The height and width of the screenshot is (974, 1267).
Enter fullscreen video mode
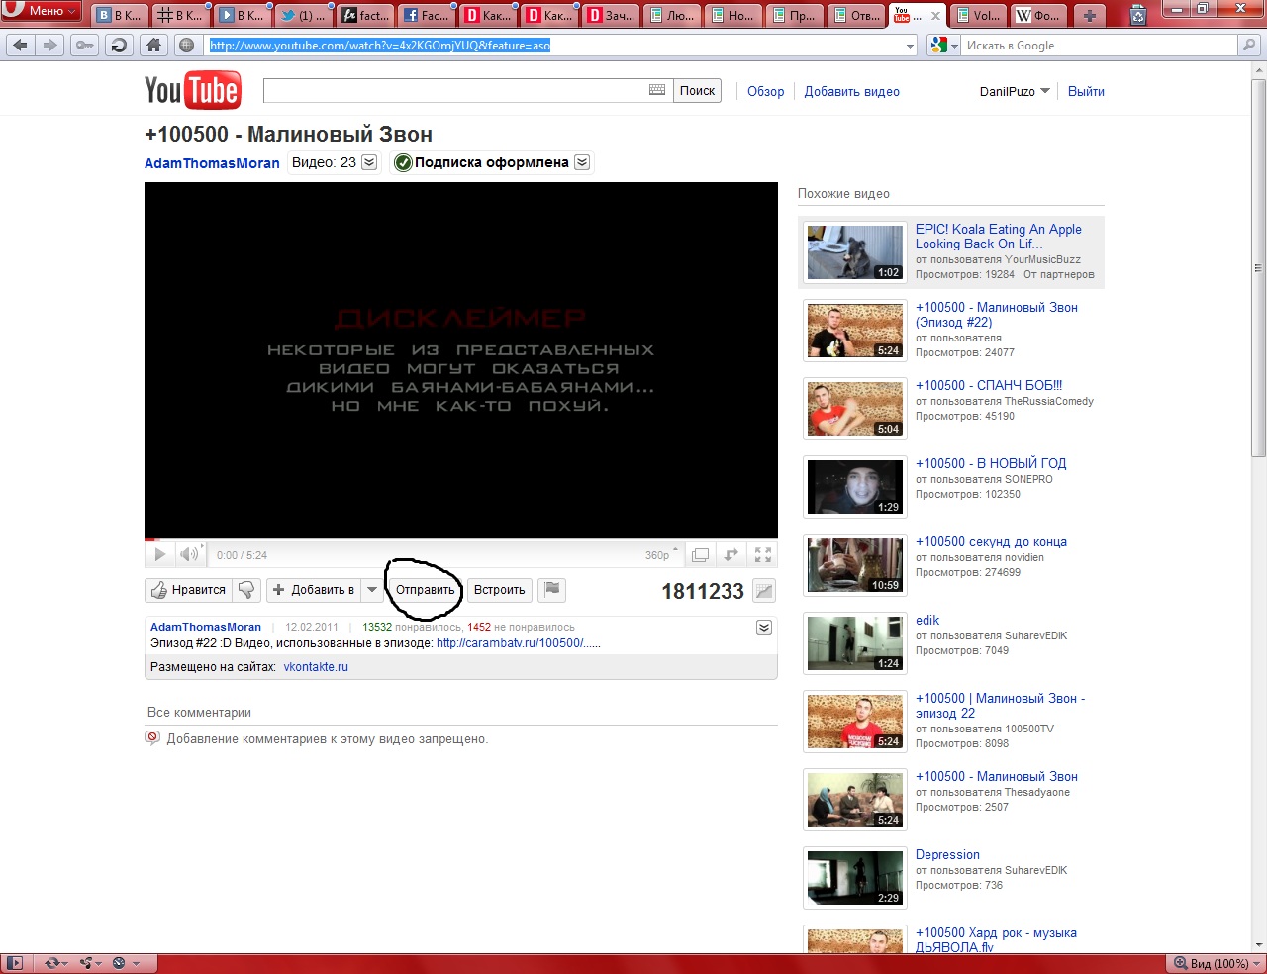763,555
